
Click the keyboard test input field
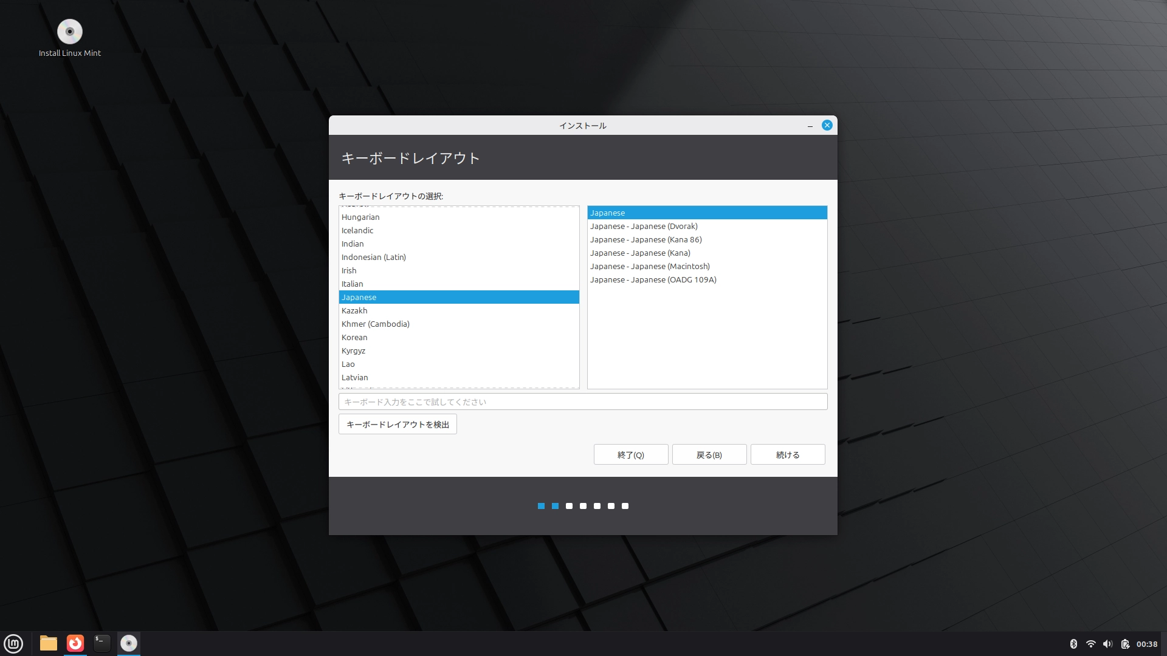pyautogui.click(x=582, y=401)
